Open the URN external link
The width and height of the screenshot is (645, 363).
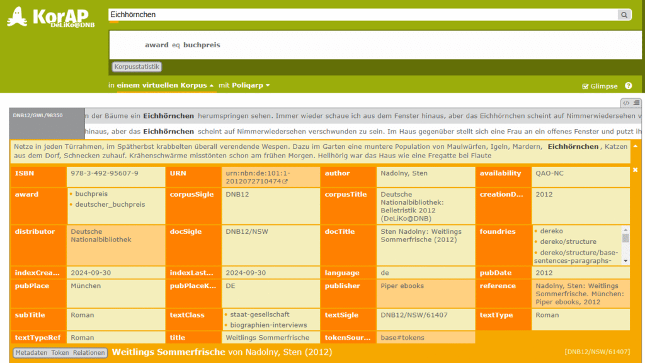[x=285, y=181]
